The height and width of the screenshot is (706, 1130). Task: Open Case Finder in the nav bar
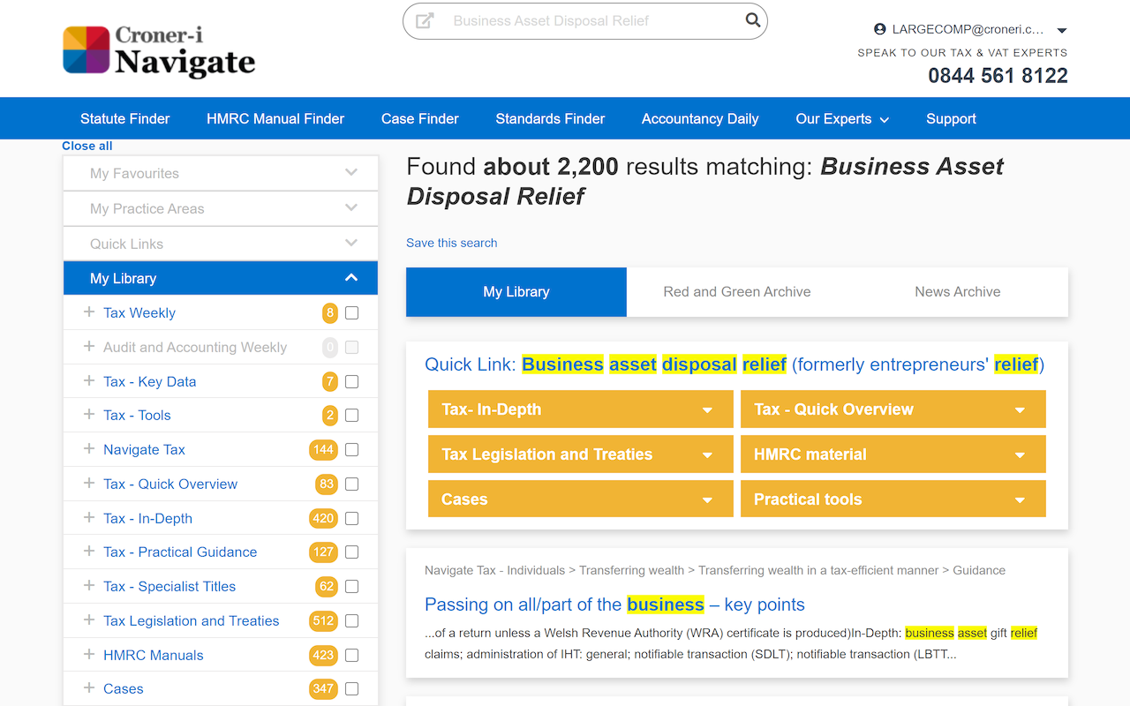[420, 118]
